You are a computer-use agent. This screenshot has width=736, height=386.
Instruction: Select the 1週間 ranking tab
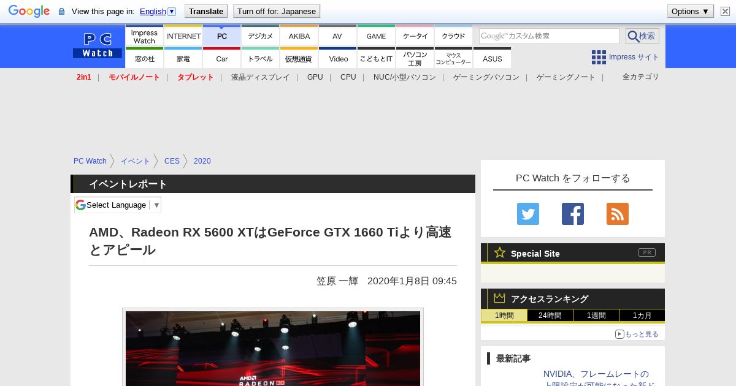coord(596,316)
